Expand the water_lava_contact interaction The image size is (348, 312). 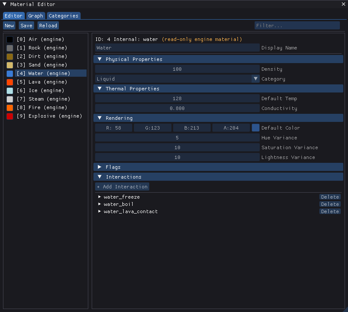99,211
